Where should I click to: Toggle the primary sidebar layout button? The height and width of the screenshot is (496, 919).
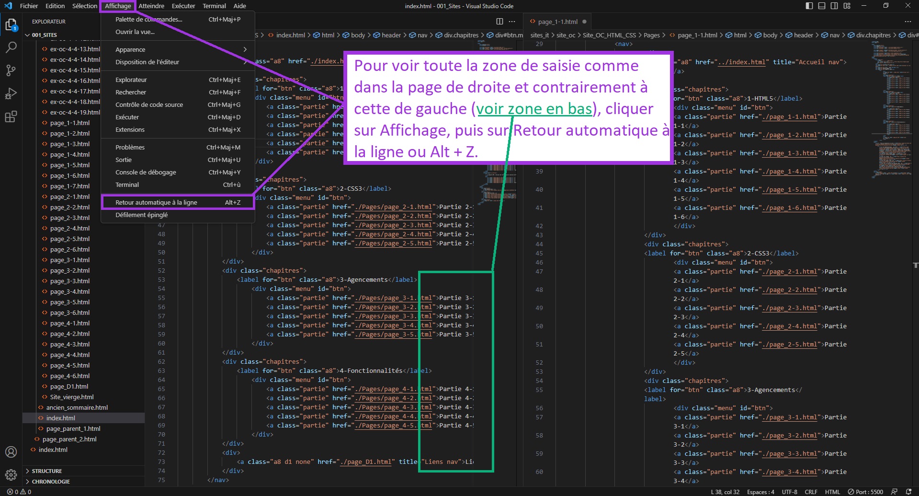[809, 6]
